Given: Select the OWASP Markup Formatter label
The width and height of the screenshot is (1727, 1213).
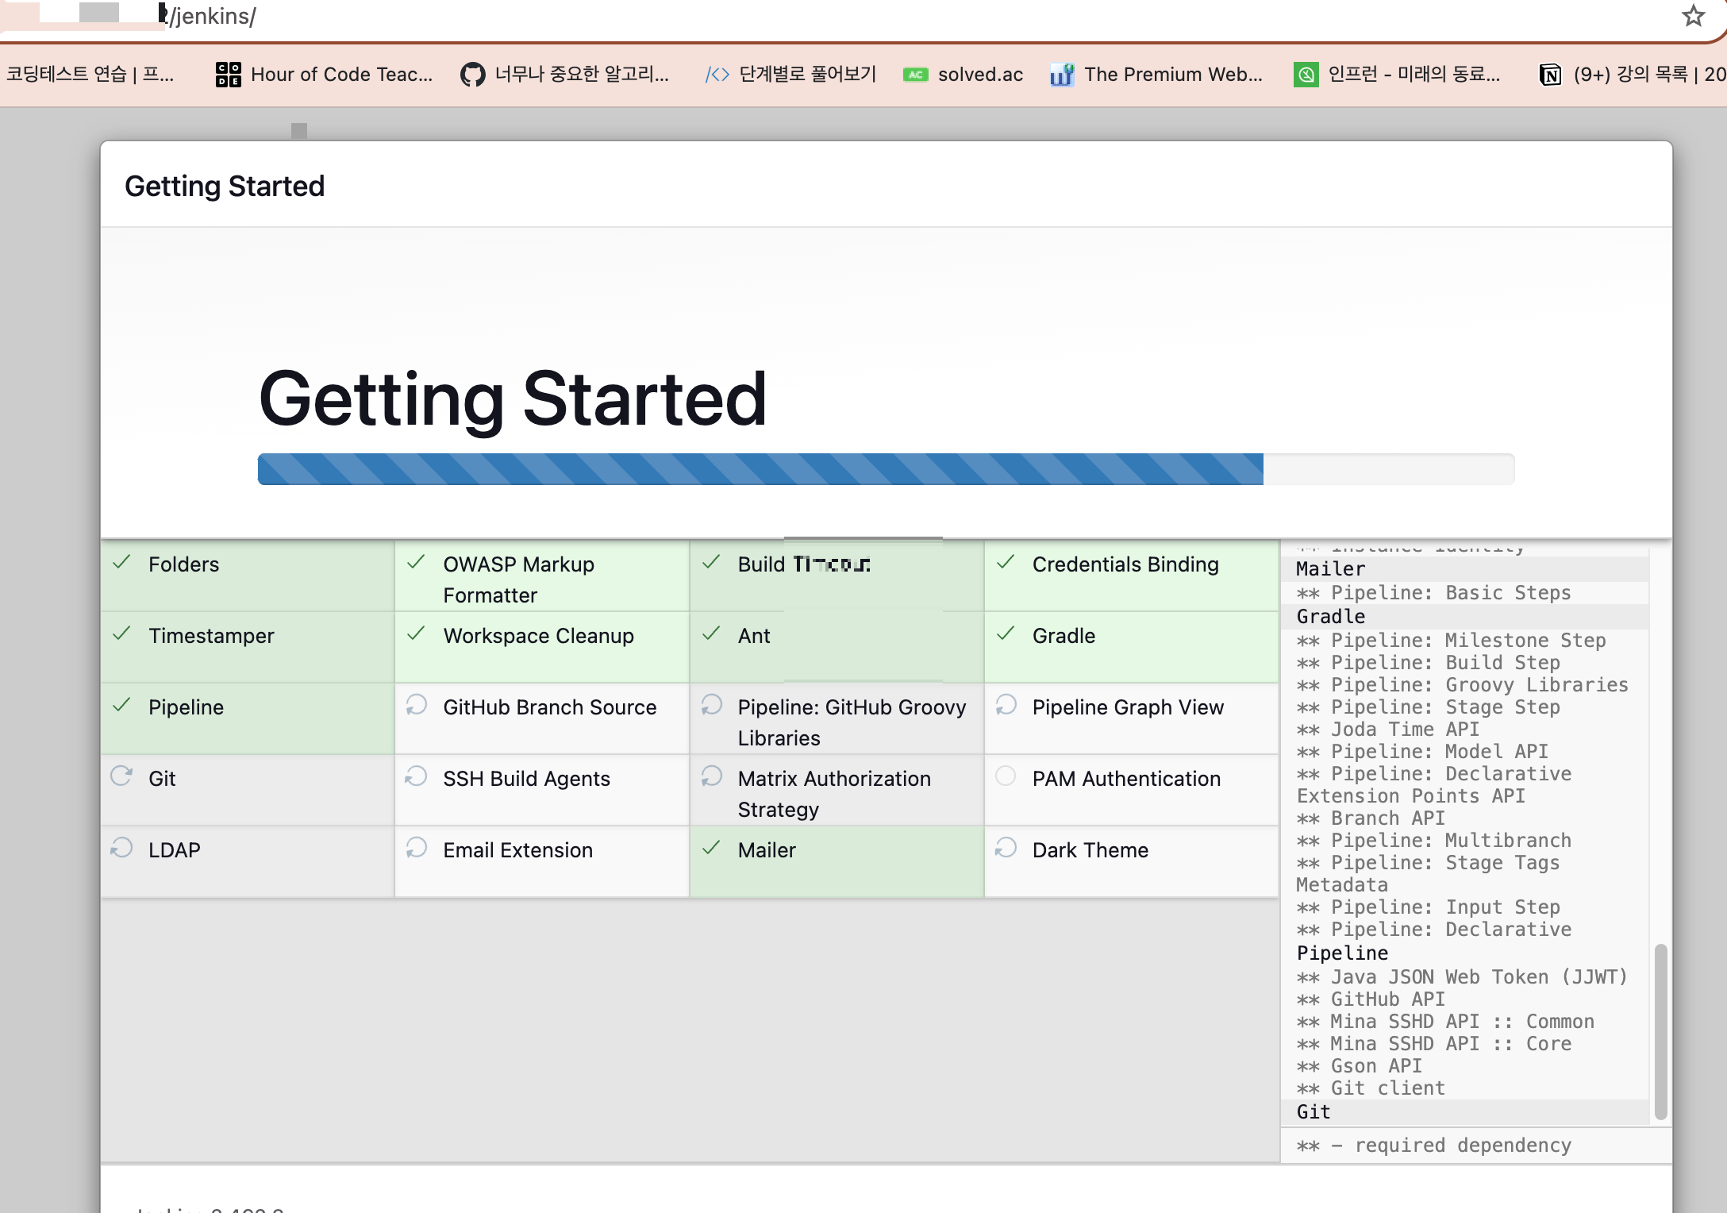Looking at the screenshot, I should 518,580.
